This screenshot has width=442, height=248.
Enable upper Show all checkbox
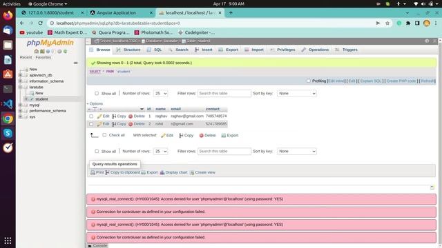coord(97,94)
